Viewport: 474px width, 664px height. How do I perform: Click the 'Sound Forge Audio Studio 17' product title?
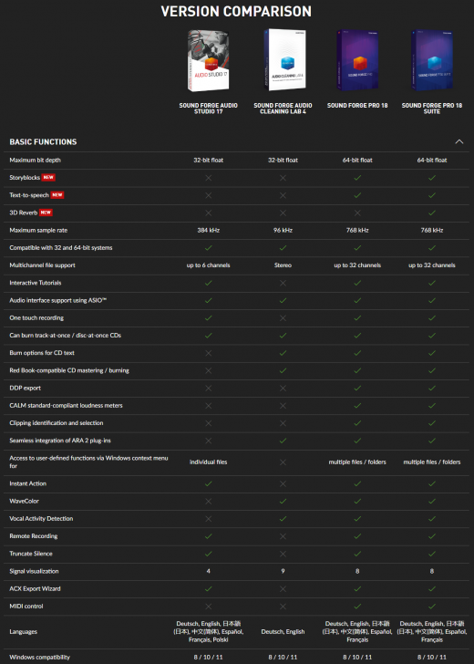click(208, 109)
